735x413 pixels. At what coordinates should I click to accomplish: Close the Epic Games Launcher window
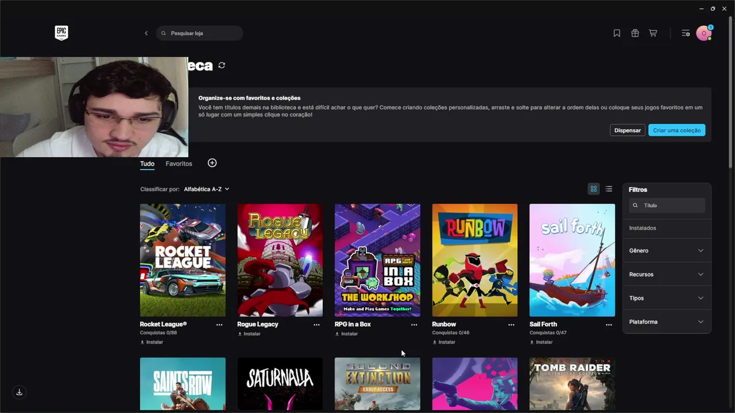point(725,9)
